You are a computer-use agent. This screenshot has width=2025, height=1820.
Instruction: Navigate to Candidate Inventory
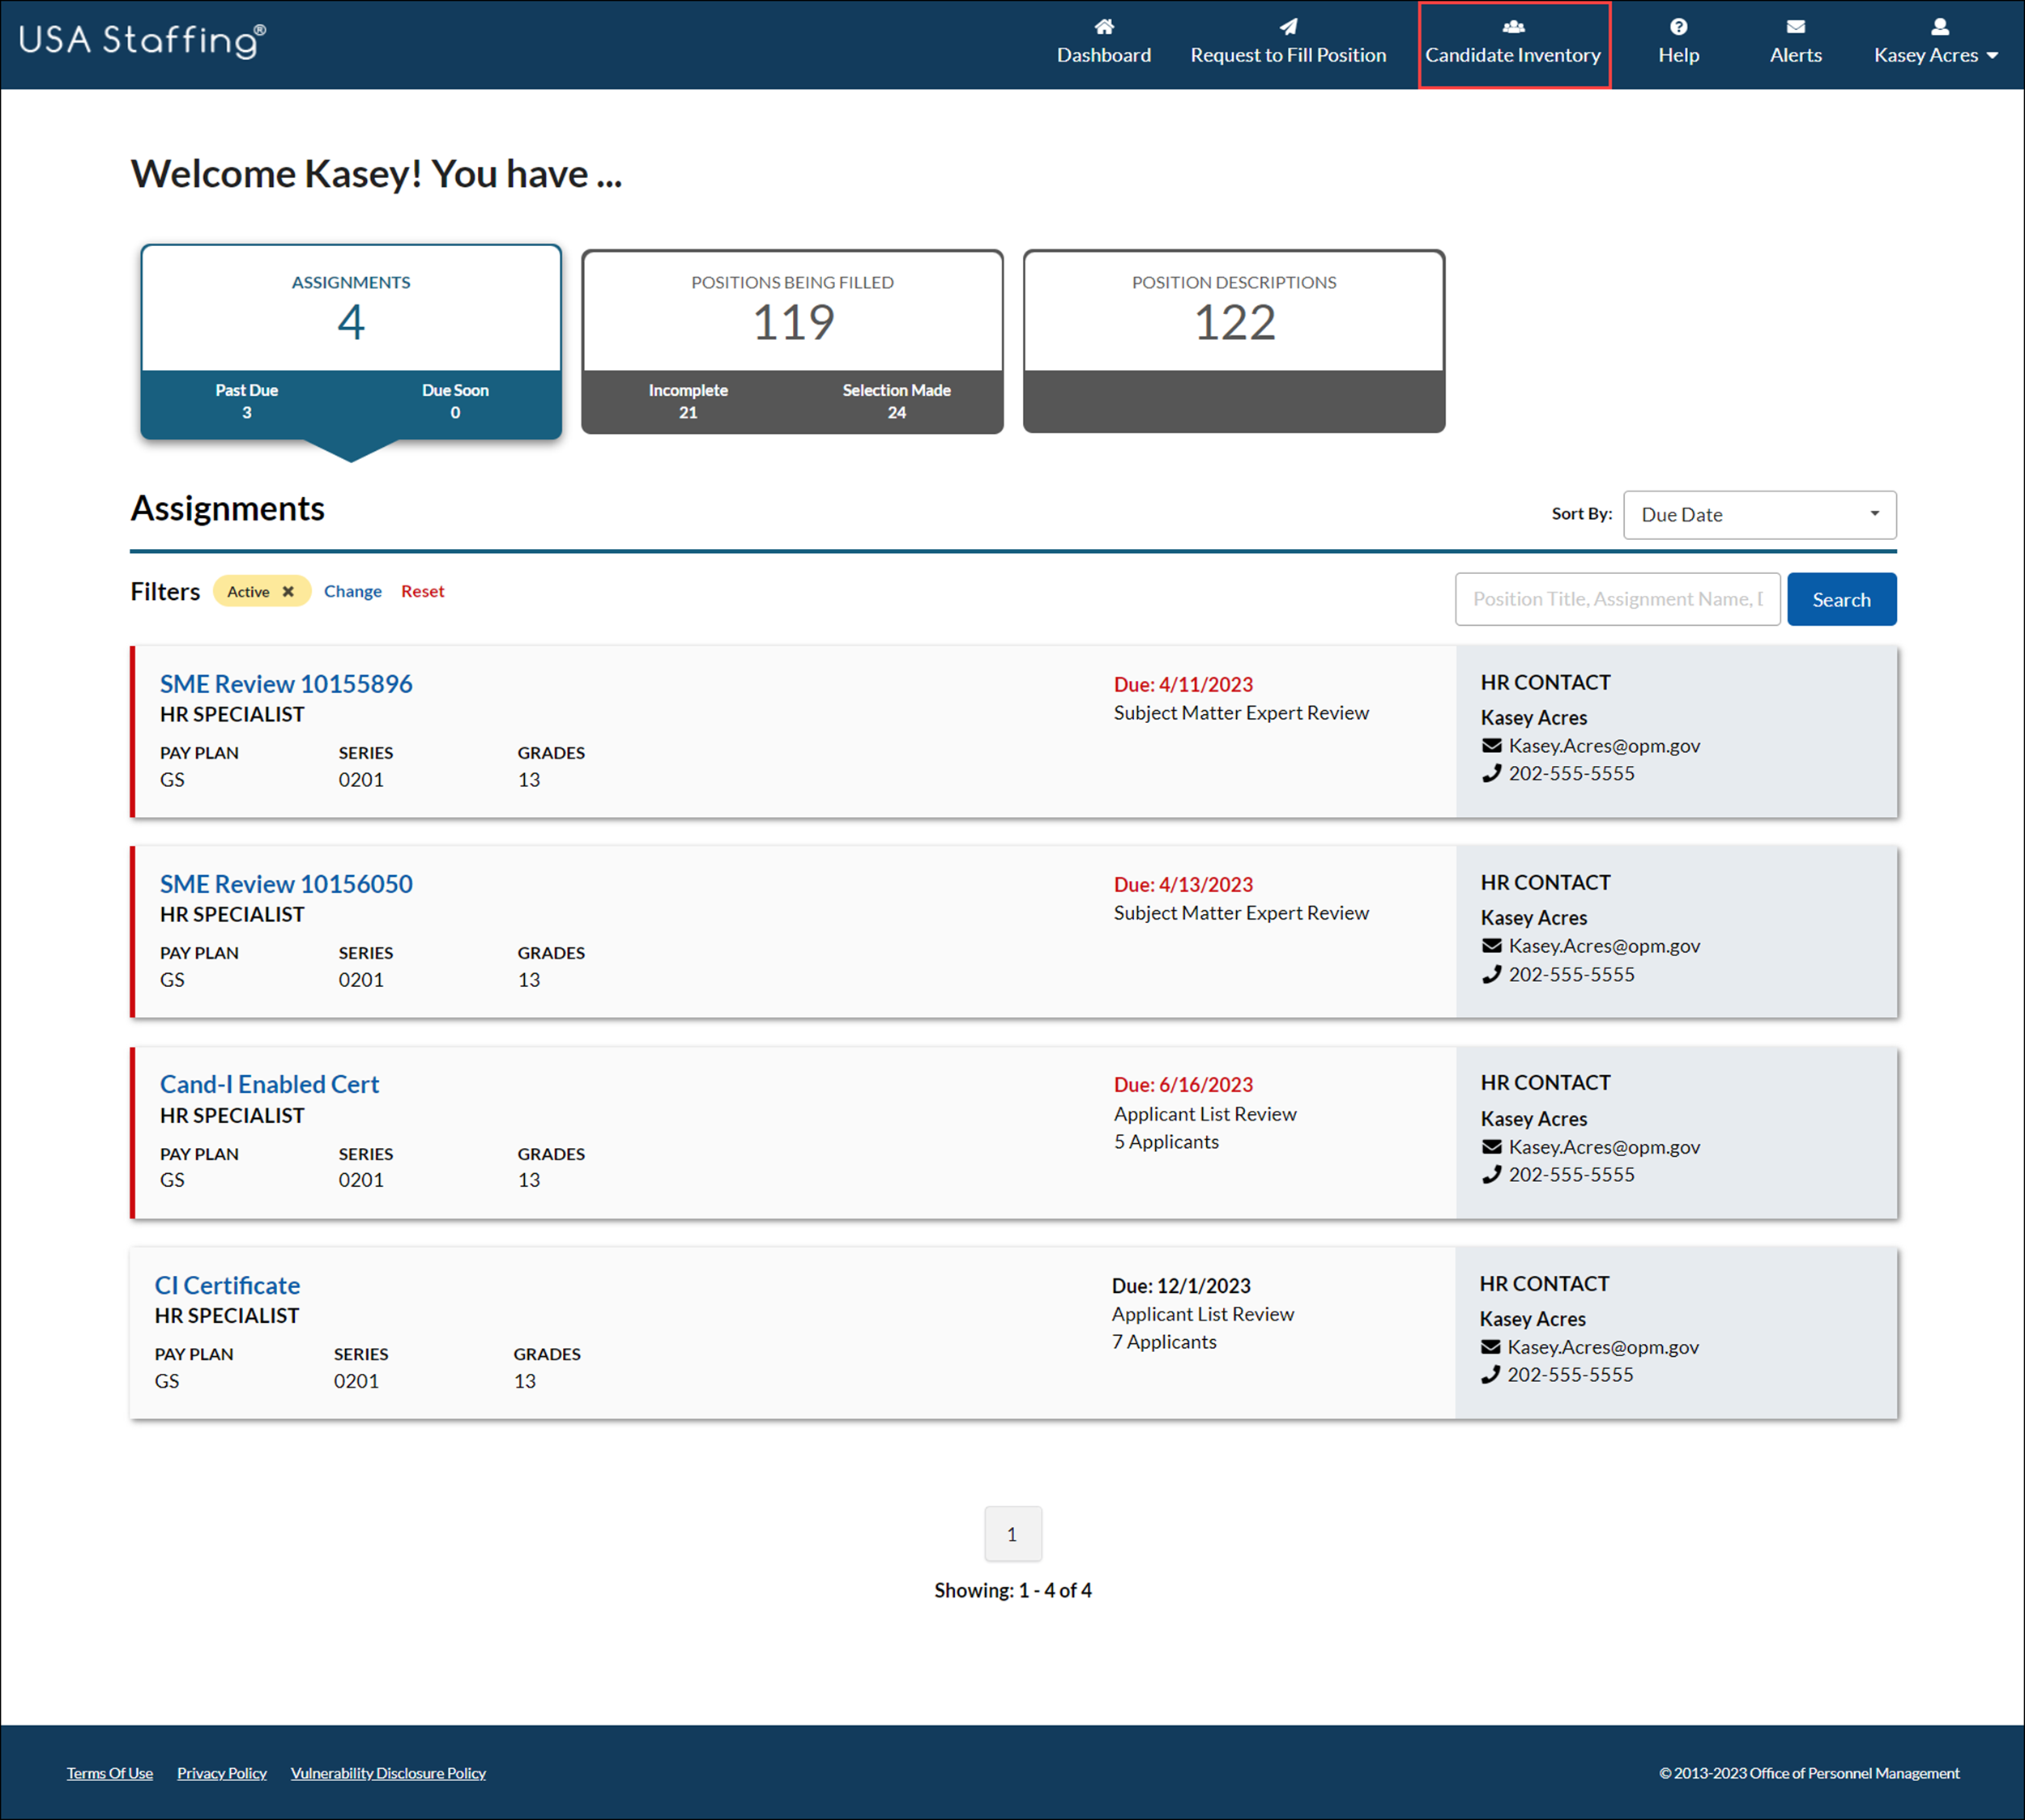[1513, 55]
